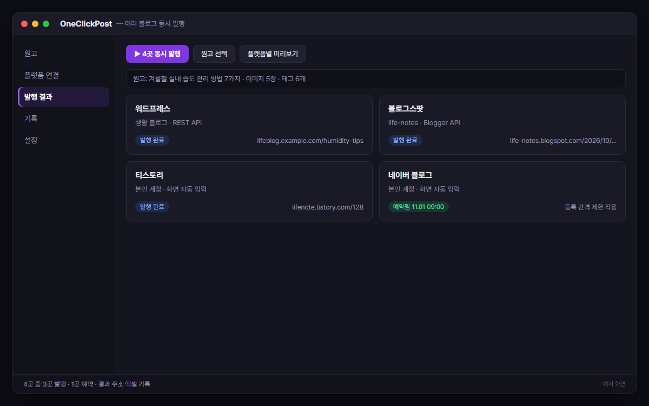Open the lifeblog.example.com/humidity-tips link

(x=310, y=140)
